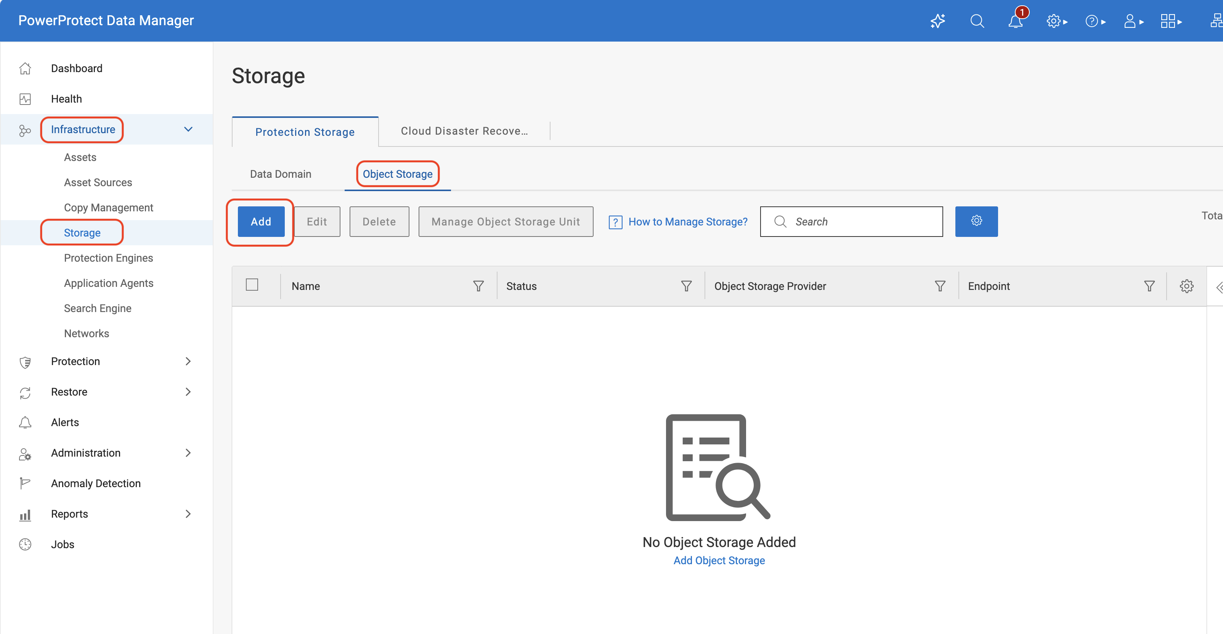Click Manage Object Storage Unit button
This screenshot has height=634, width=1223.
point(506,222)
